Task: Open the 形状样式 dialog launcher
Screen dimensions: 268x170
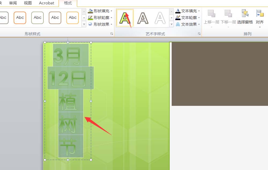Action: [111, 34]
